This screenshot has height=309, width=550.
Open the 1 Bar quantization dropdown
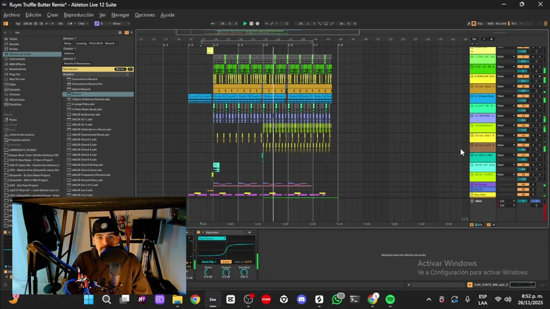tap(82, 24)
